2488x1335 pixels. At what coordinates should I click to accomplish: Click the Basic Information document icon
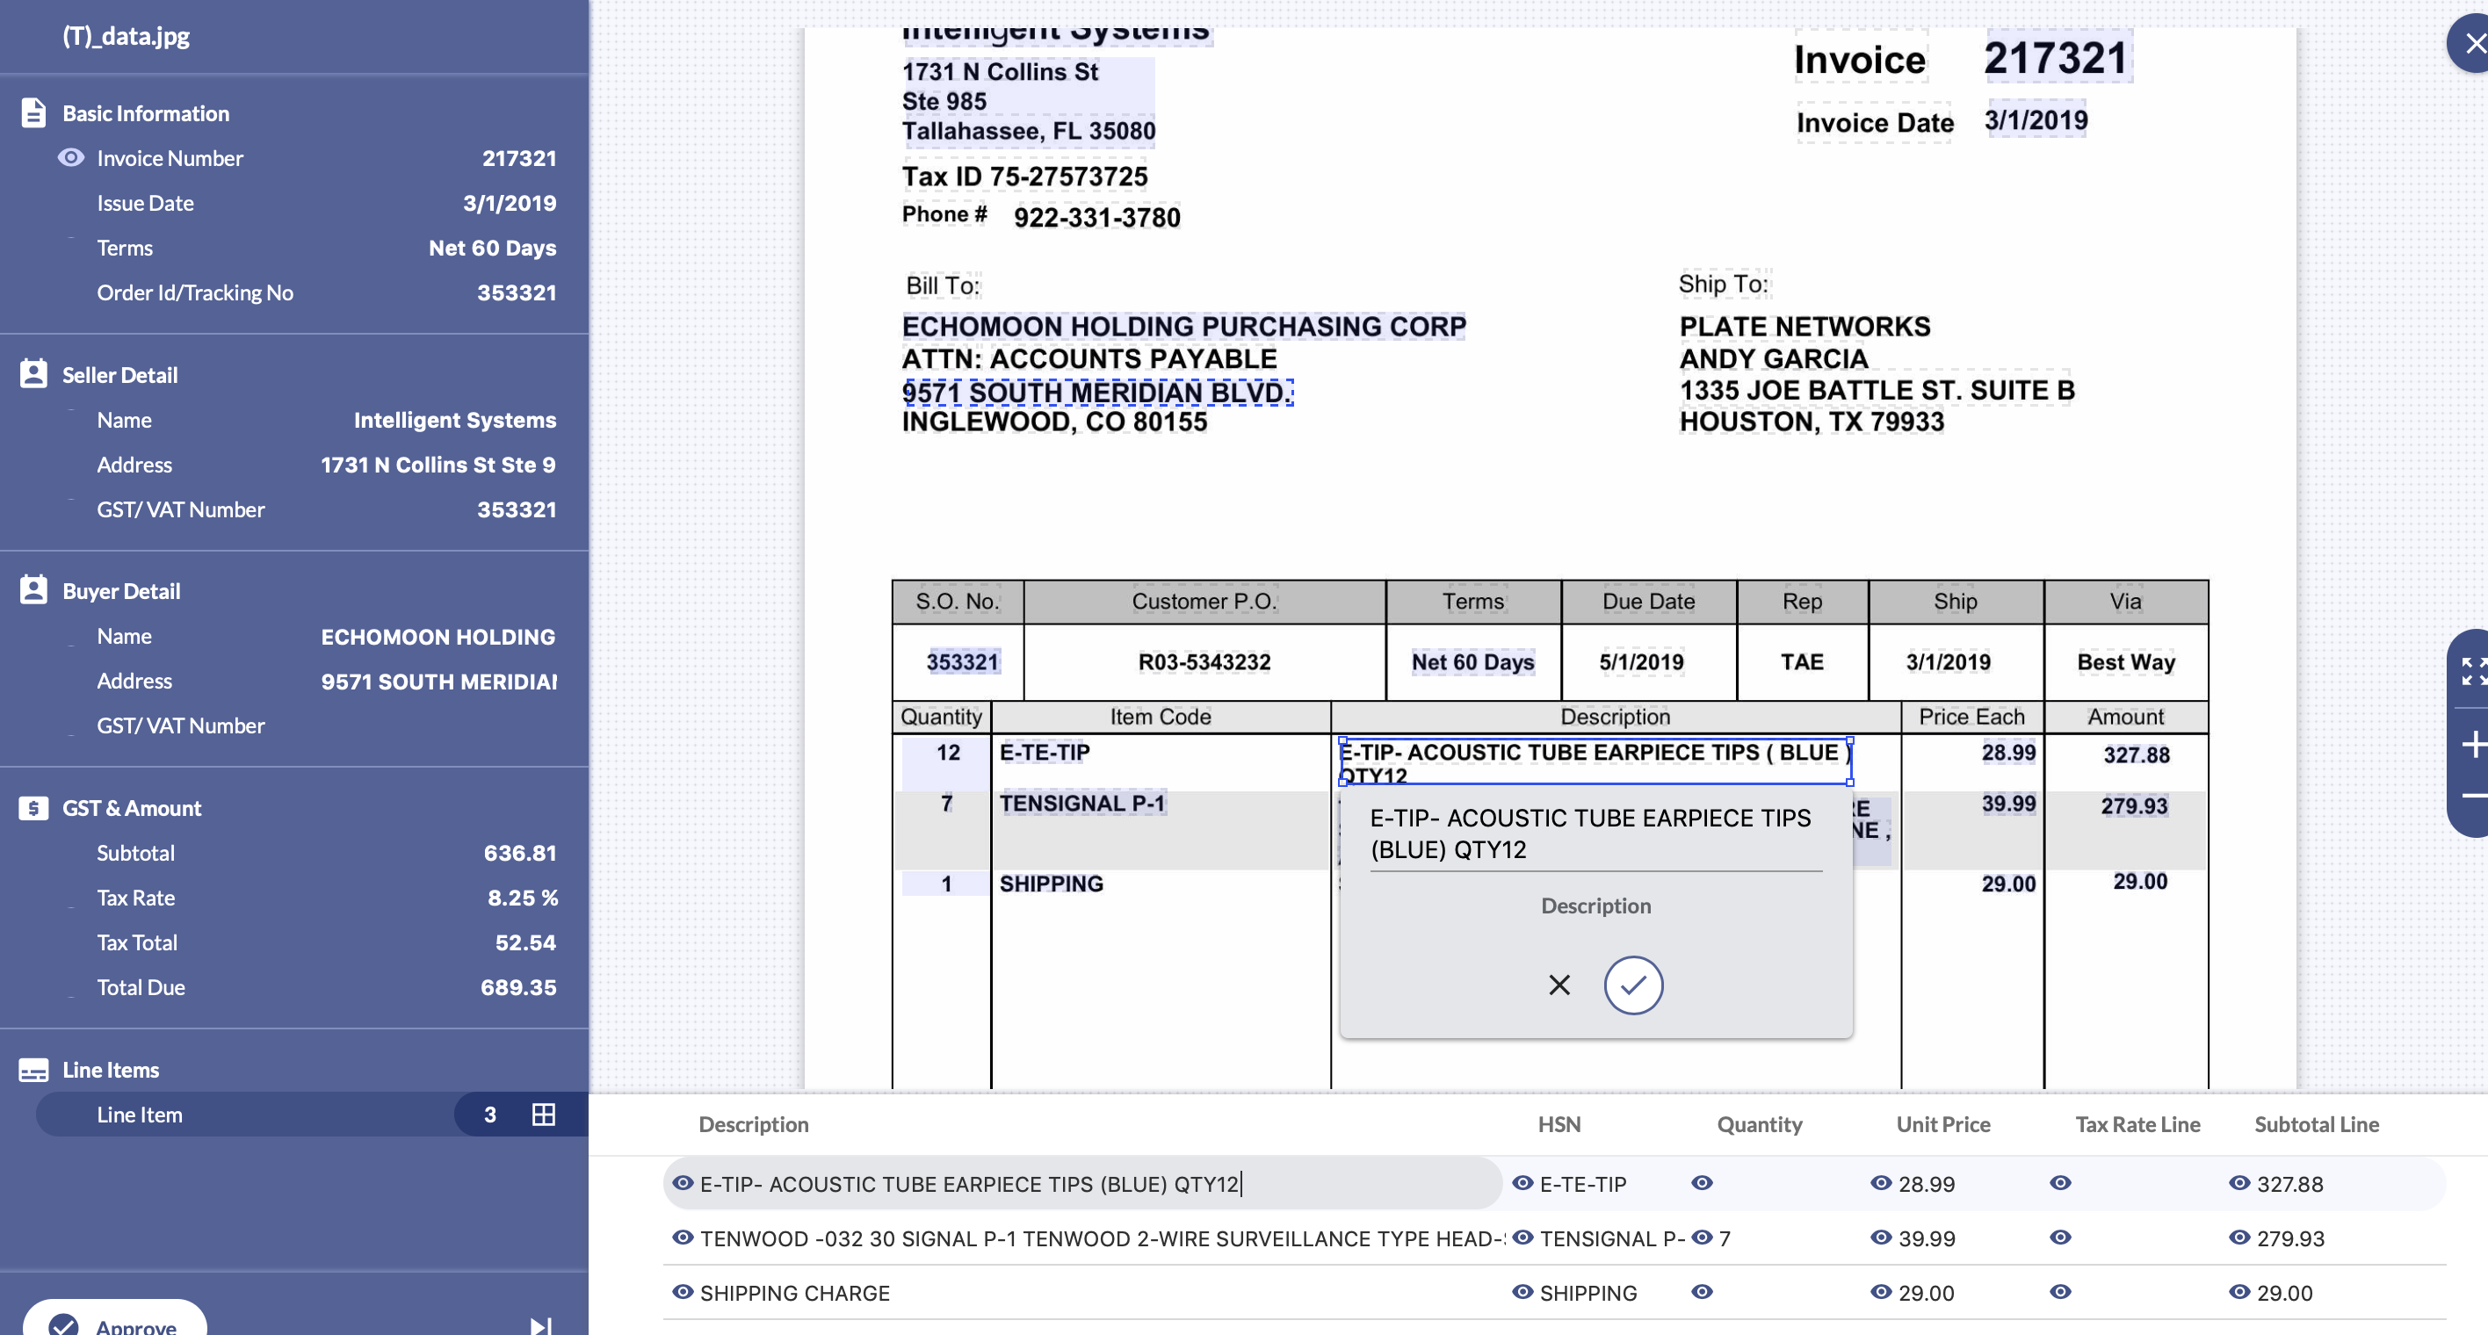click(x=33, y=113)
